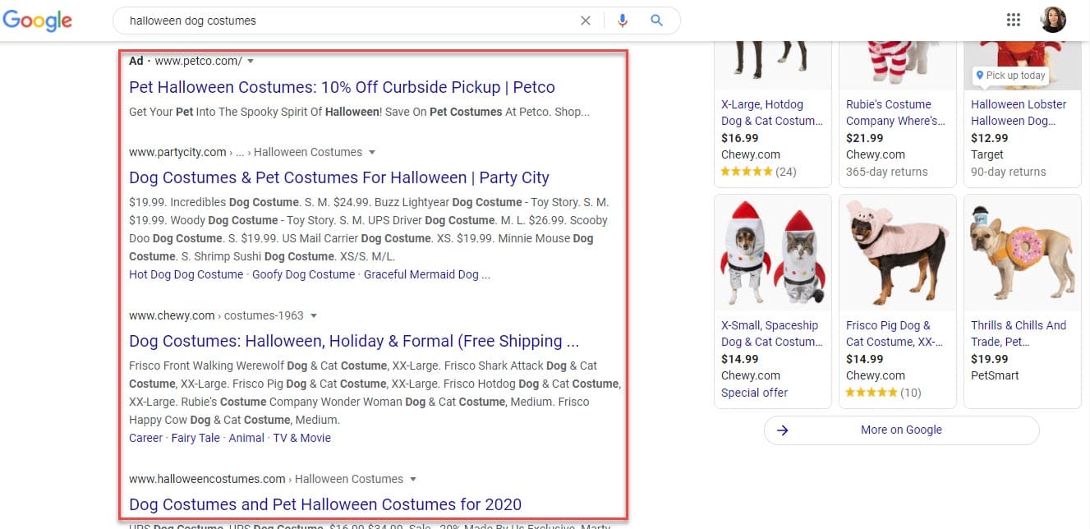1090x529 pixels.
Task: View the pink pig costume dog image
Action: 897,253
